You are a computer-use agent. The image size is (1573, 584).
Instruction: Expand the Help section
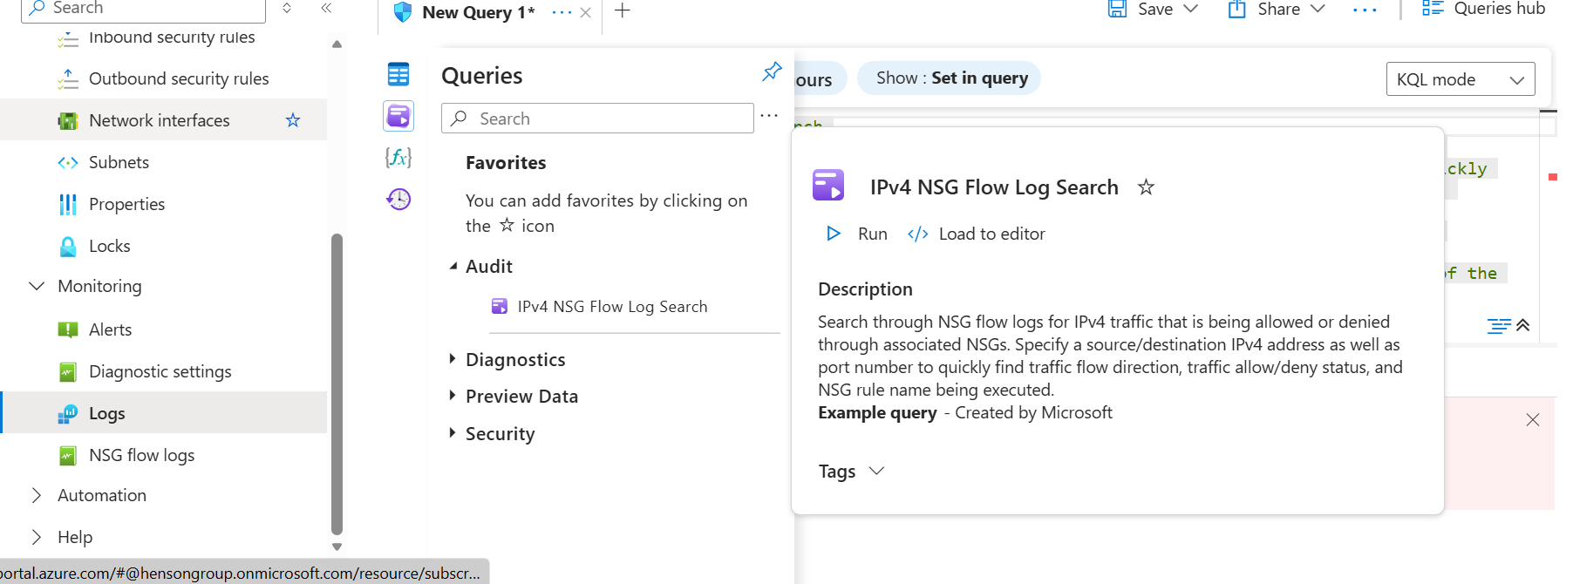[x=37, y=537]
